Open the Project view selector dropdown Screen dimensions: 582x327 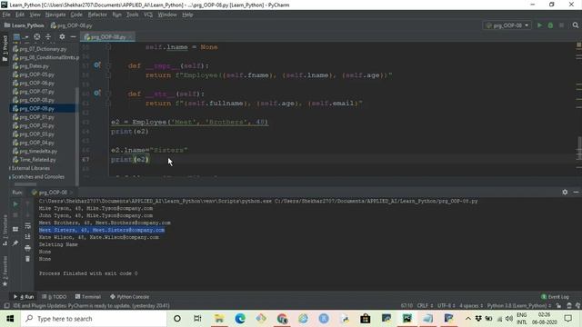coord(21,36)
